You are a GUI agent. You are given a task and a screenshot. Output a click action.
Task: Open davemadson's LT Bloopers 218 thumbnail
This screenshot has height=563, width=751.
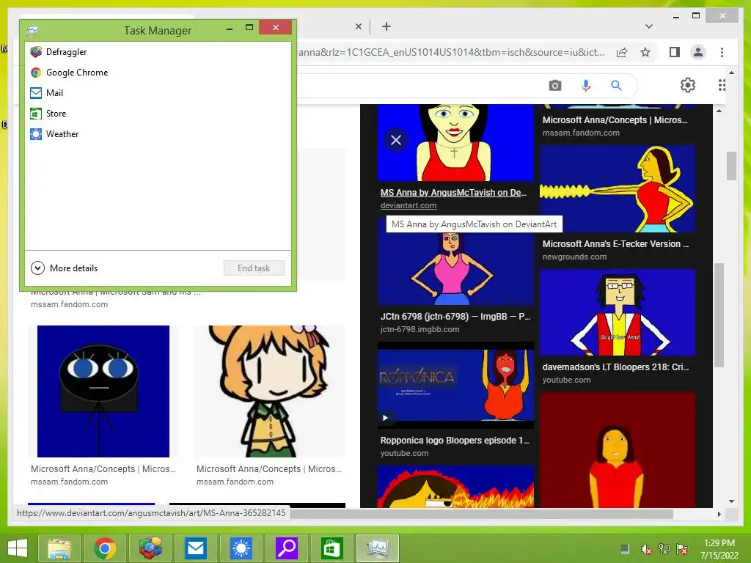tap(618, 312)
